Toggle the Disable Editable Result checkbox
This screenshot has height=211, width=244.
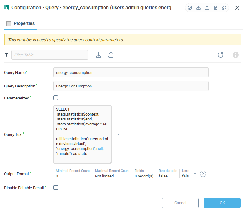pyautogui.click(x=56, y=188)
